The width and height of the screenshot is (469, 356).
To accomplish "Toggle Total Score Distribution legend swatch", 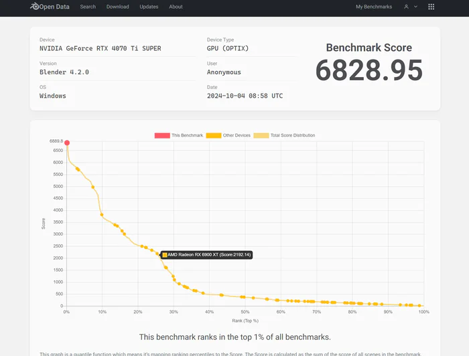I will point(261,135).
